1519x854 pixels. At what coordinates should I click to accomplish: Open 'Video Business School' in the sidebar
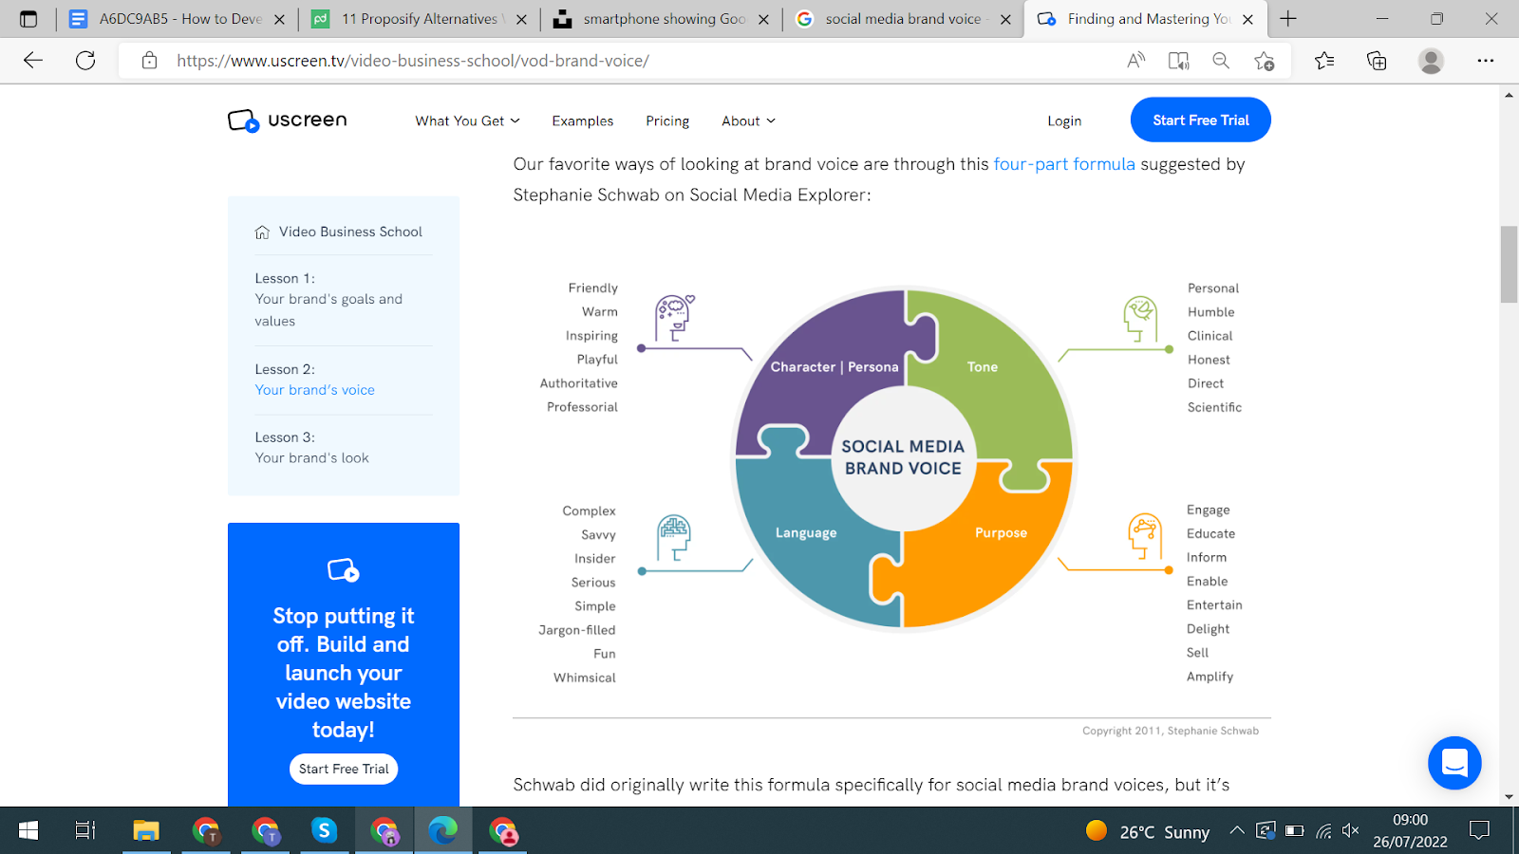tap(339, 232)
